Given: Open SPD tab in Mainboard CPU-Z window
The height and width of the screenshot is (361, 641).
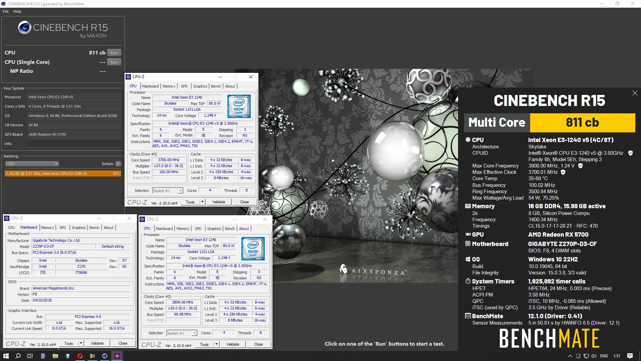Looking at the screenshot, I should tap(63, 228).
